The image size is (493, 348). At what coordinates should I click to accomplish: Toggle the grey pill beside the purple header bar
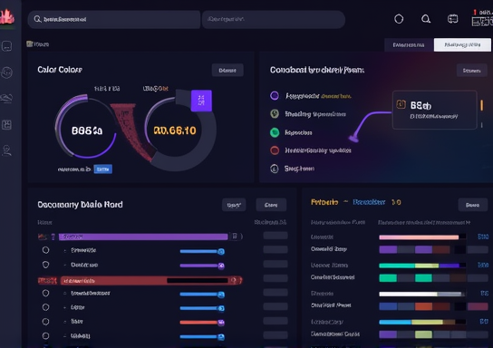pyautogui.click(x=275, y=236)
